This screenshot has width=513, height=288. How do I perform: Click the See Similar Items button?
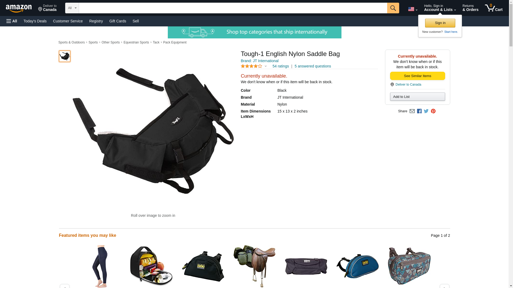point(417,76)
